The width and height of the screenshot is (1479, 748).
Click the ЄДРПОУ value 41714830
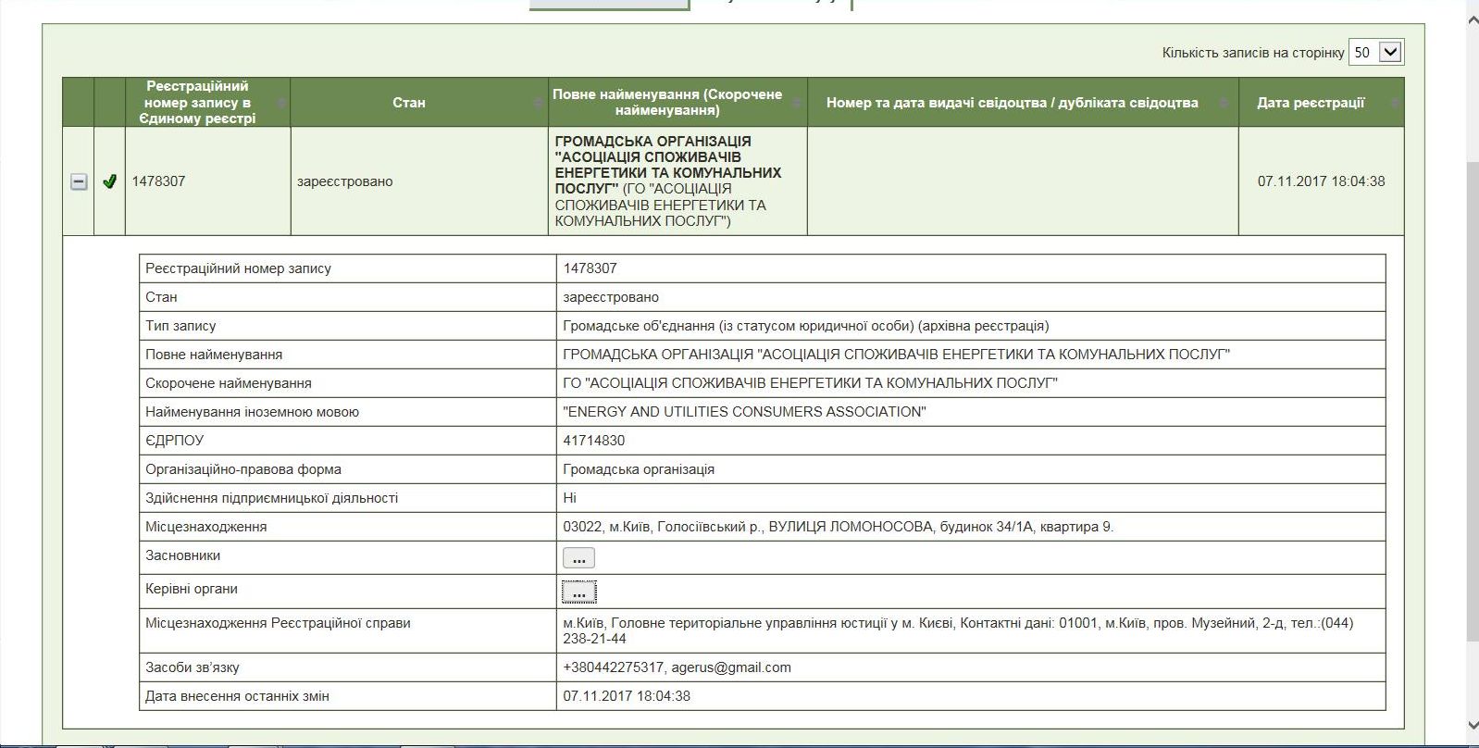594,441
